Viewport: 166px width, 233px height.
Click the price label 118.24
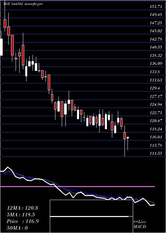156,129
